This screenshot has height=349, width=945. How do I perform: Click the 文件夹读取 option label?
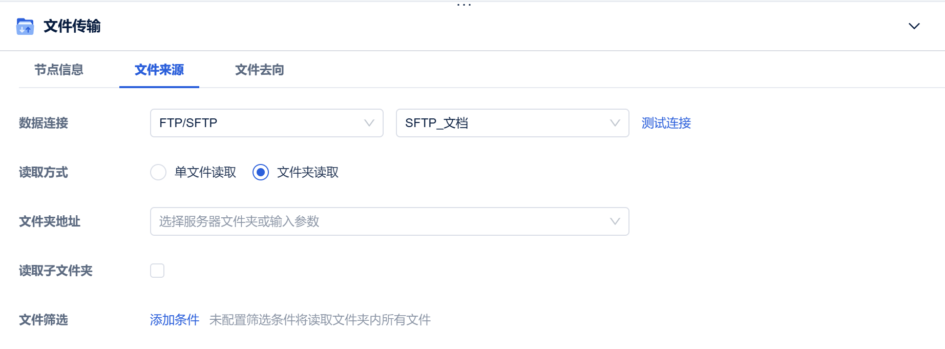308,172
